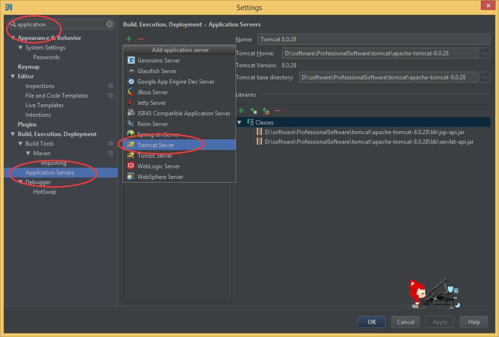The height and width of the screenshot is (337, 499).
Task: Collapse the Appearance & Behavior tree node
Action: pyautogui.click(x=13, y=38)
